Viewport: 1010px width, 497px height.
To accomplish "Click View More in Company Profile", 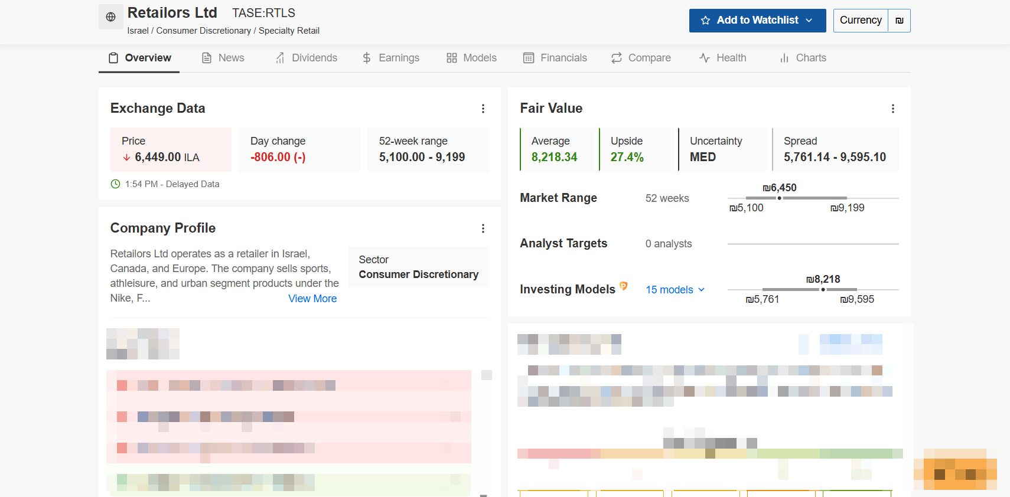I will click(312, 299).
